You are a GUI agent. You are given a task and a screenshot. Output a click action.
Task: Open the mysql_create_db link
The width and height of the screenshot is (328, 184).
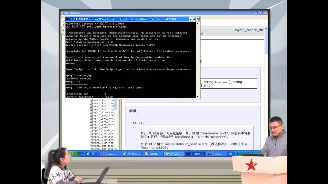click(x=249, y=30)
